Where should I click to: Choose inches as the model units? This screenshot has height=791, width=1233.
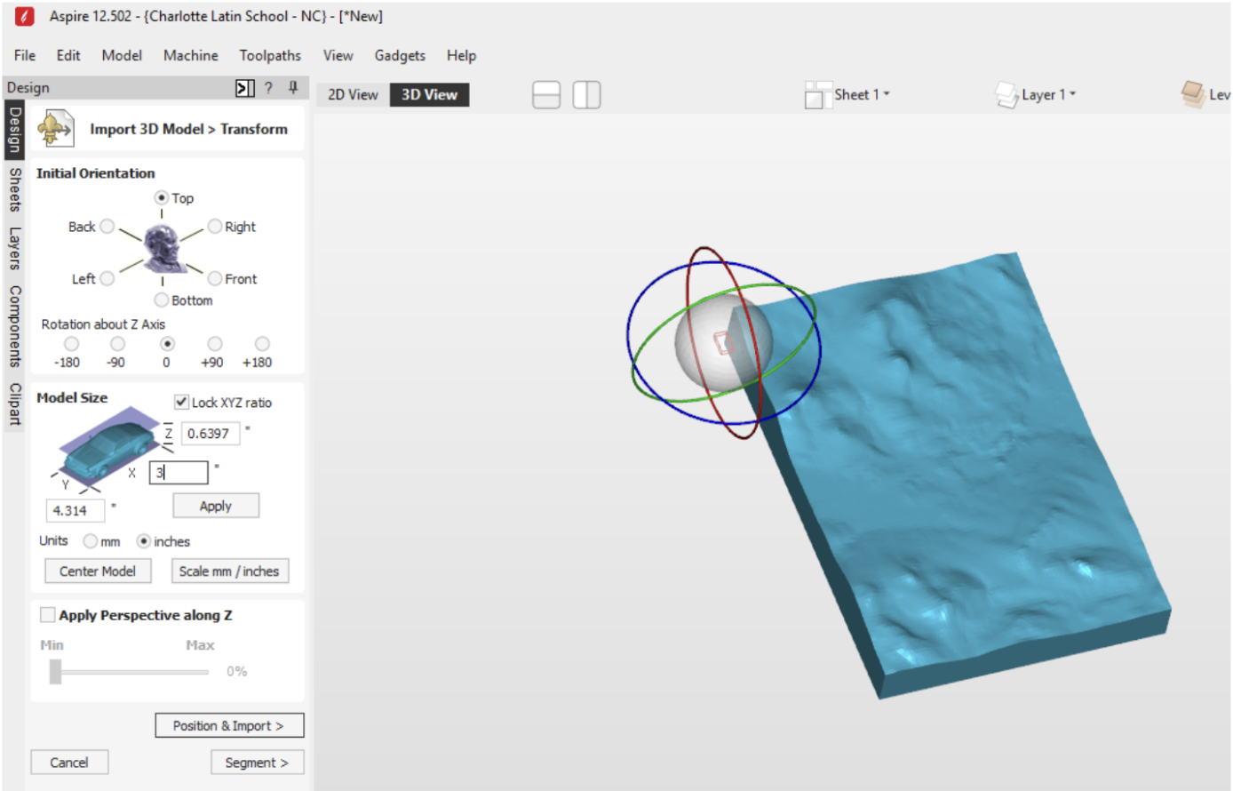pyautogui.click(x=143, y=541)
